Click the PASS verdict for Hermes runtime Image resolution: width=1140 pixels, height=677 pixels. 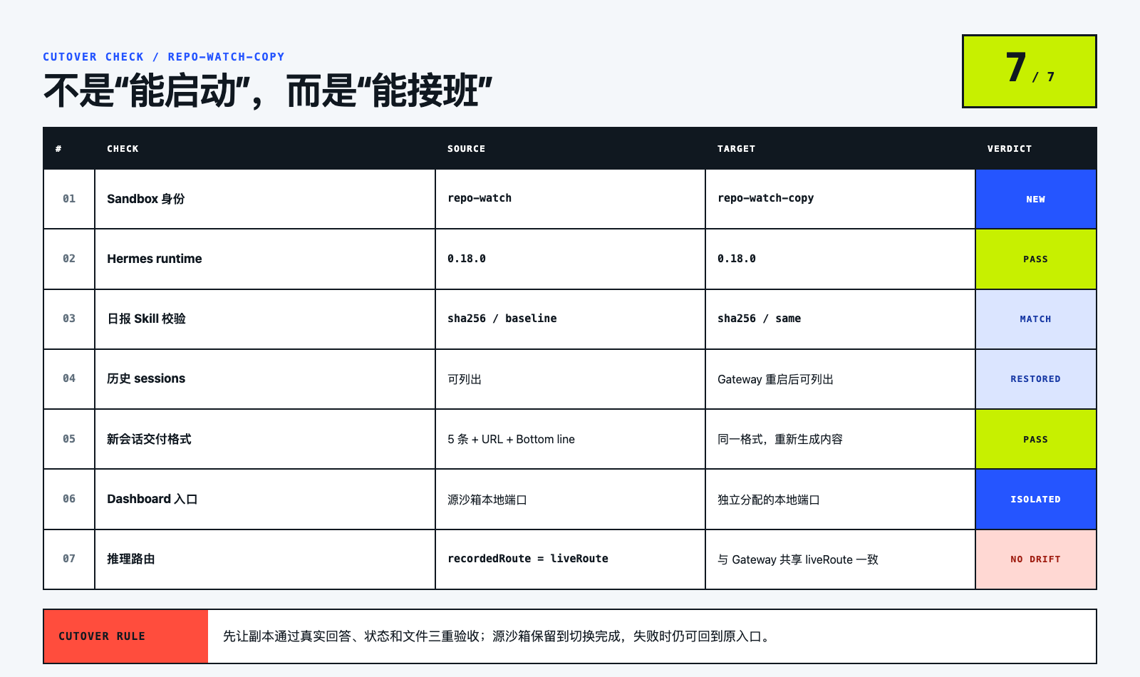click(1036, 259)
